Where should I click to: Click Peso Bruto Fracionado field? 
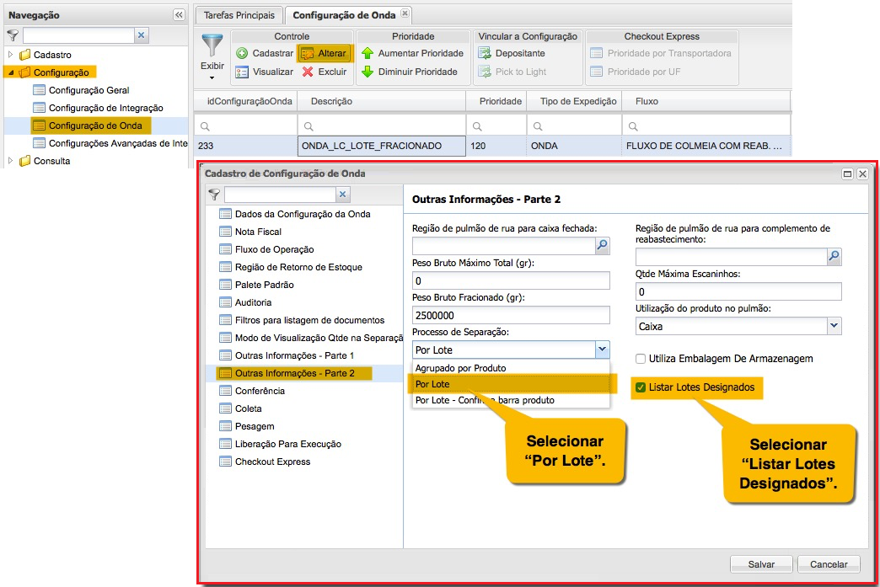pyautogui.click(x=511, y=315)
